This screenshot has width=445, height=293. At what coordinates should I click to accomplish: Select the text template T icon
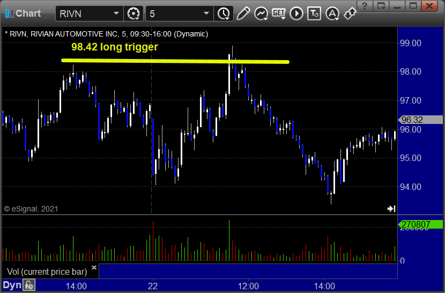pos(314,13)
